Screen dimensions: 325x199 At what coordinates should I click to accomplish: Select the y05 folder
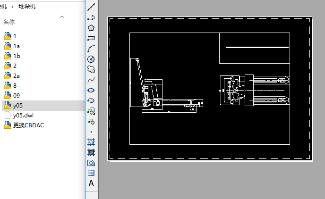coord(43,106)
